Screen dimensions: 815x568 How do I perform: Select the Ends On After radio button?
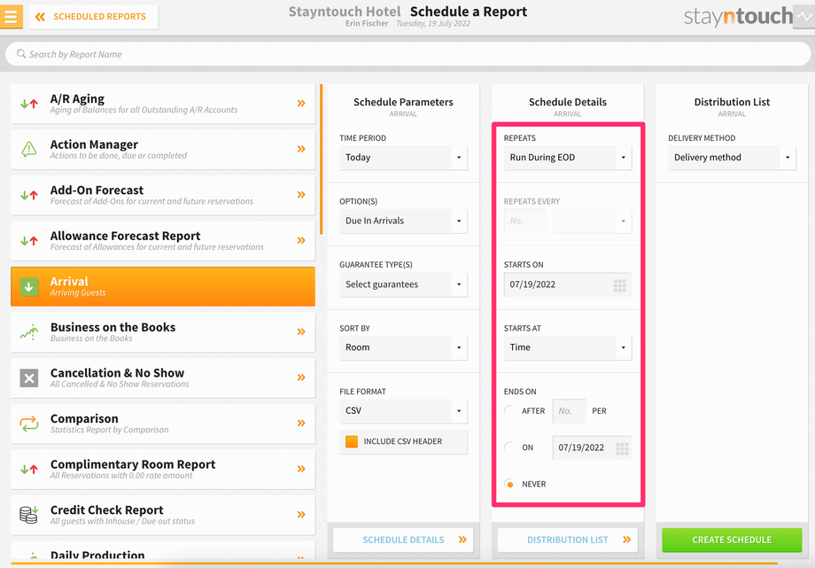(x=510, y=411)
